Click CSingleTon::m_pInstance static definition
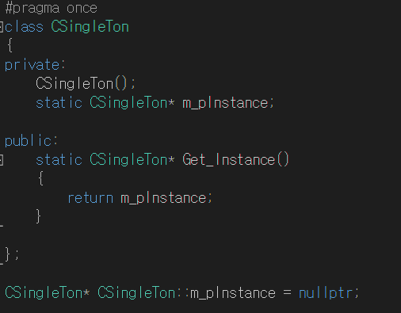This screenshot has height=313, width=401. (186, 293)
